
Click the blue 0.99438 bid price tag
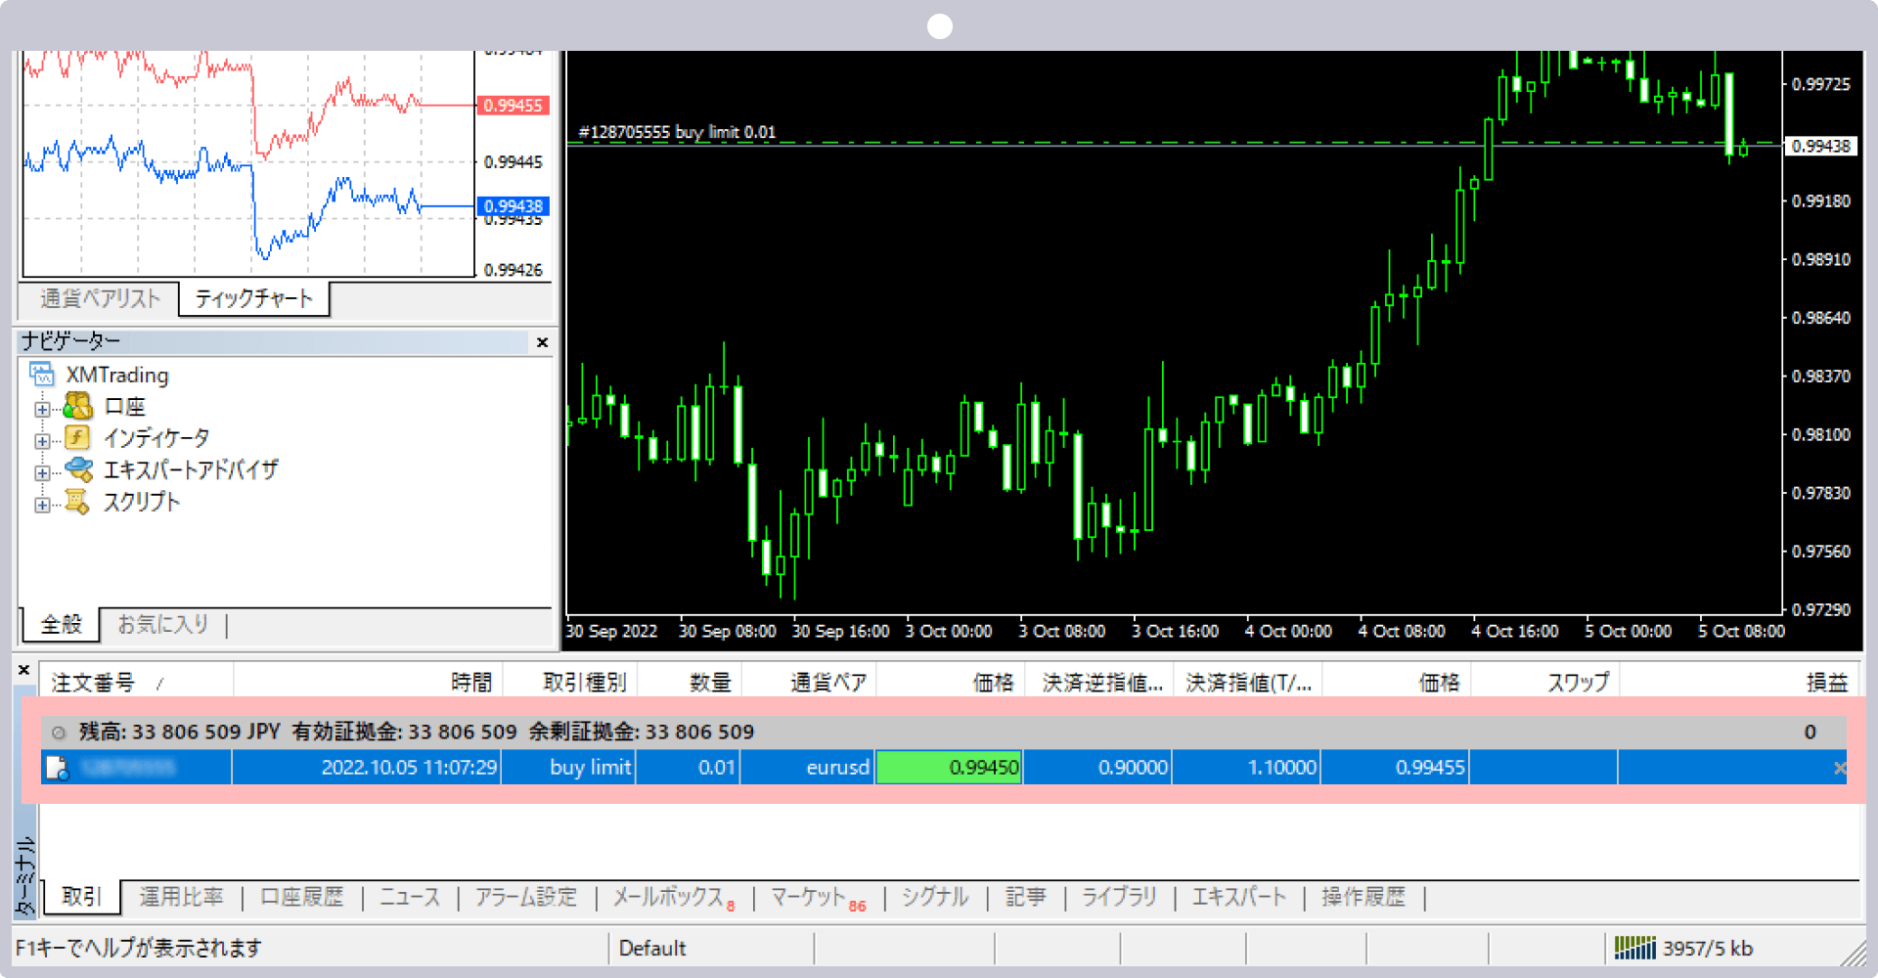[x=513, y=206]
